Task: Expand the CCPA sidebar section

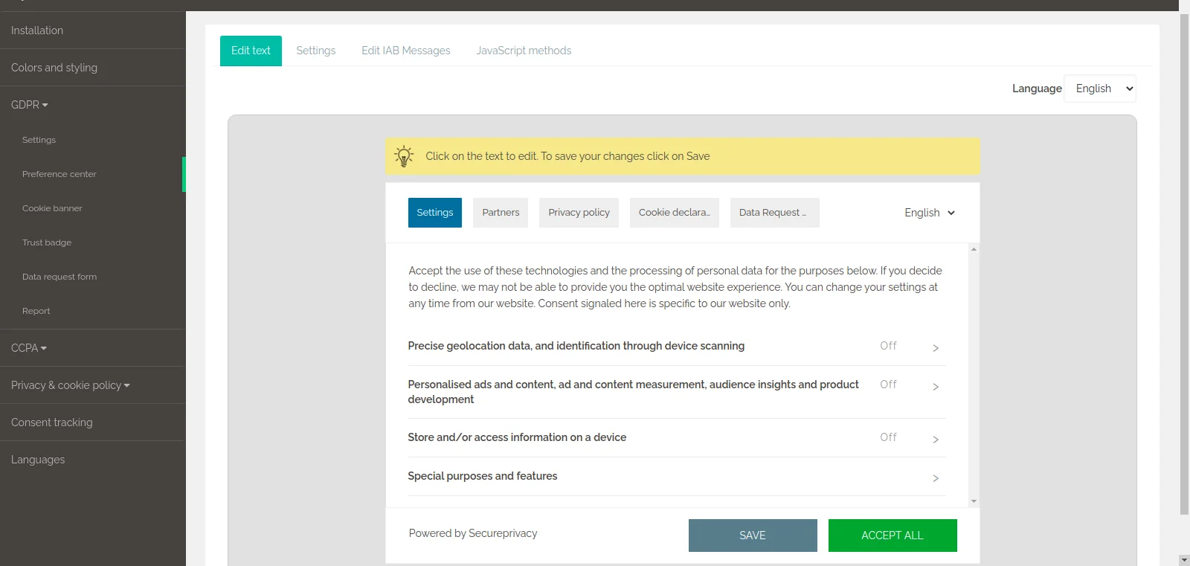Action: [29, 348]
